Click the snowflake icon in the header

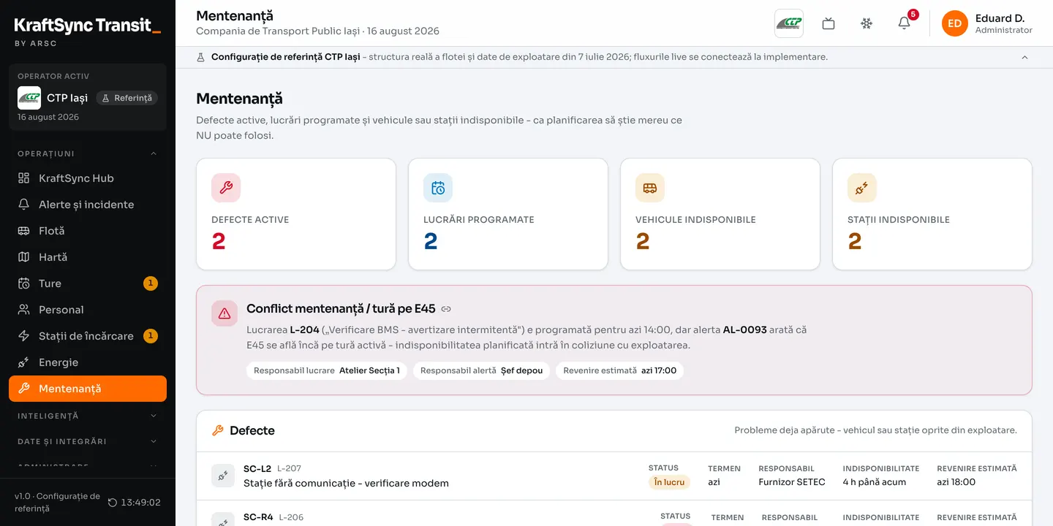point(867,23)
